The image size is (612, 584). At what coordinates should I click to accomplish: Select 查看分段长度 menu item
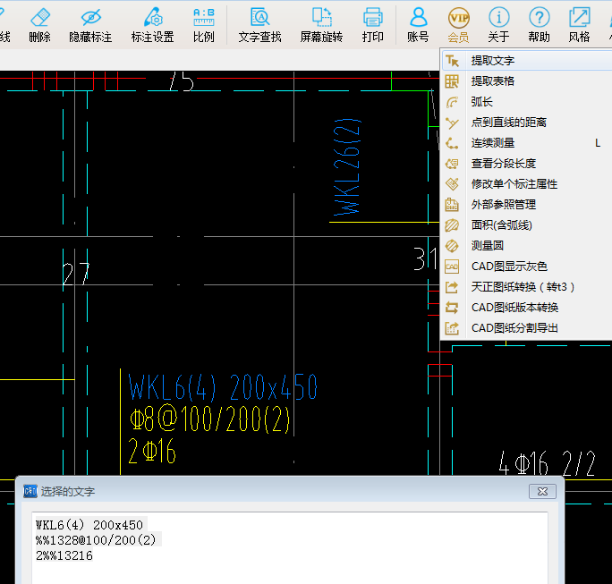coord(527,164)
